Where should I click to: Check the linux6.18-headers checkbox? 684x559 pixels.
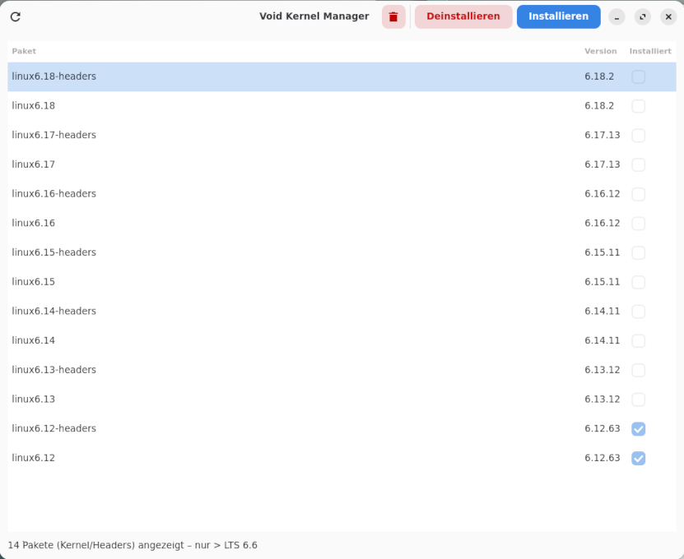tap(638, 76)
